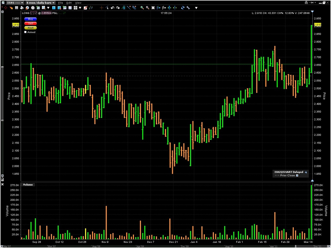Select the arrow pointer tool

107,8
